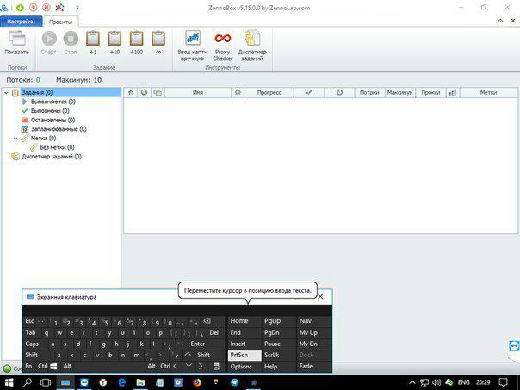Image resolution: width=520 pixels, height=390 pixels.
Task: Collapse the Задания tree node
Action: pos(5,92)
